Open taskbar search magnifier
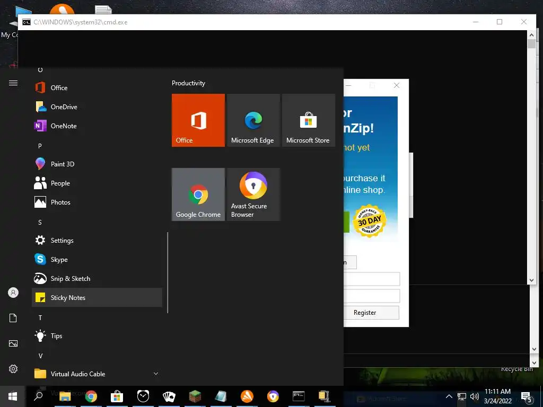This screenshot has height=407, width=543. pyautogui.click(x=38, y=396)
